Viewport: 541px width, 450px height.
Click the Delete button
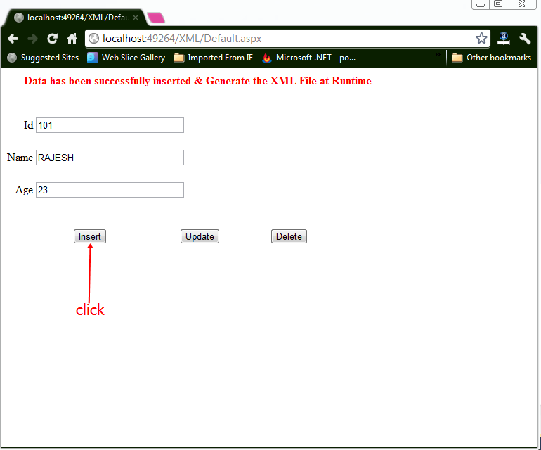pyautogui.click(x=289, y=236)
